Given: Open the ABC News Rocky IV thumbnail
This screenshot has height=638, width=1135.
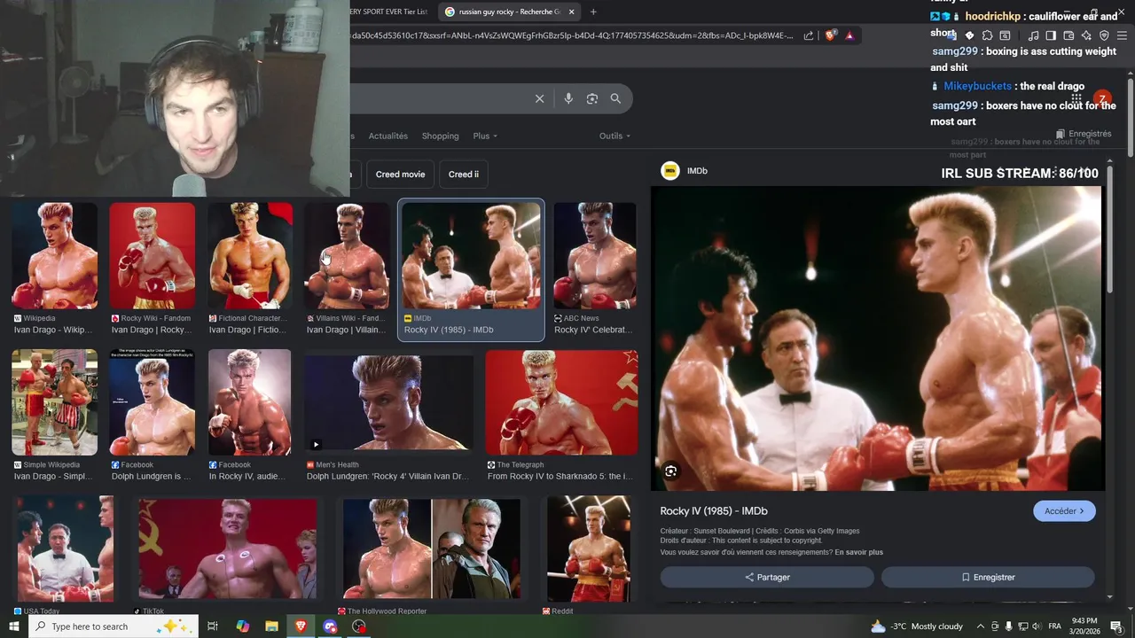Looking at the screenshot, I should 595,256.
